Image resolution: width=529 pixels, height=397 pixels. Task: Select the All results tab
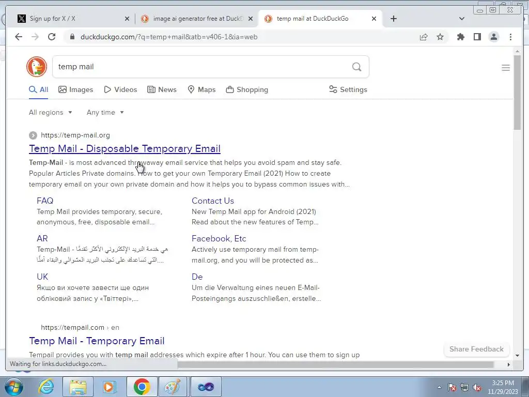[x=38, y=89]
